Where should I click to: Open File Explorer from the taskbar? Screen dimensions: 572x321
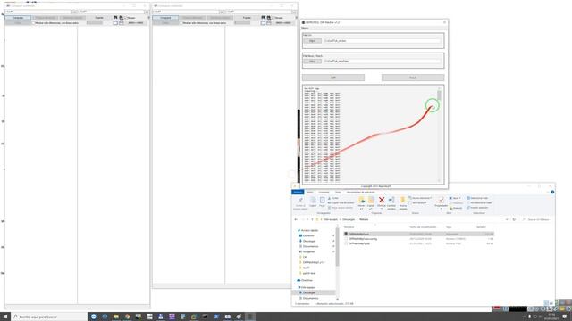(x=116, y=317)
